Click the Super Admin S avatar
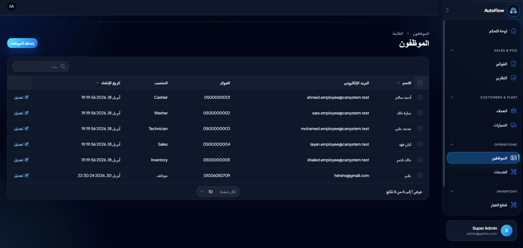The width and height of the screenshot is (523, 248). (x=507, y=230)
